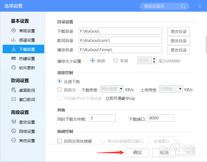Click 下载目录 path field F:\KuGou\
Viewport: 207px width, 162px height.
(x=120, y=31)
